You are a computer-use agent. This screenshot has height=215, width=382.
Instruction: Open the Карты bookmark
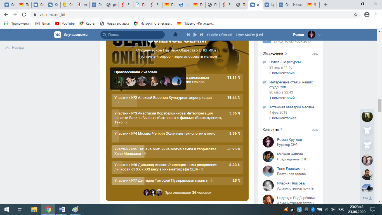point(88,24)
